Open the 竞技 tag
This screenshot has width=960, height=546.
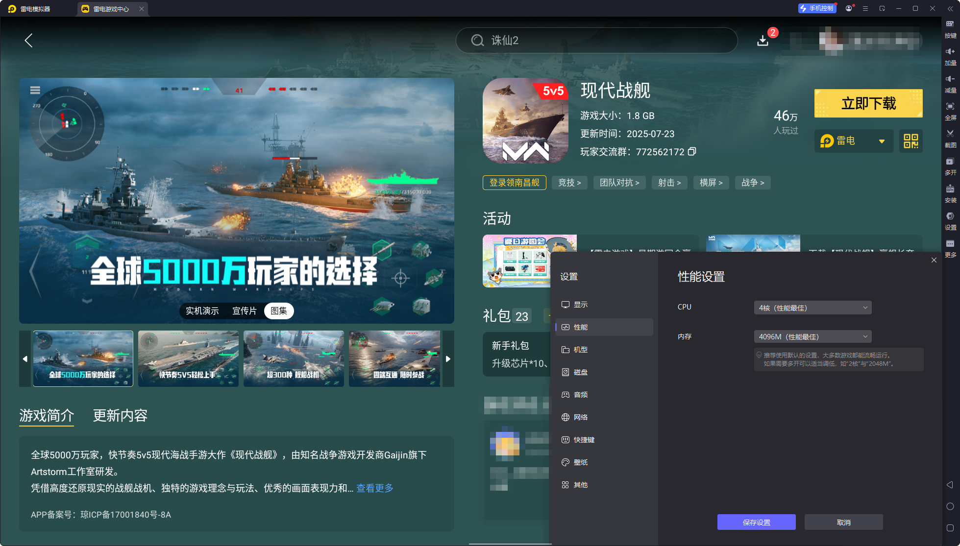569,183
